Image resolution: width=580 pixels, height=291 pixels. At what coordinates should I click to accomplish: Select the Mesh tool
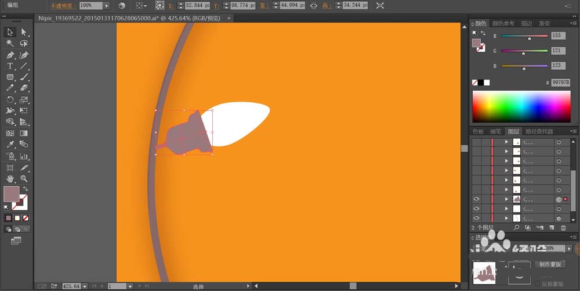point(10,133)
